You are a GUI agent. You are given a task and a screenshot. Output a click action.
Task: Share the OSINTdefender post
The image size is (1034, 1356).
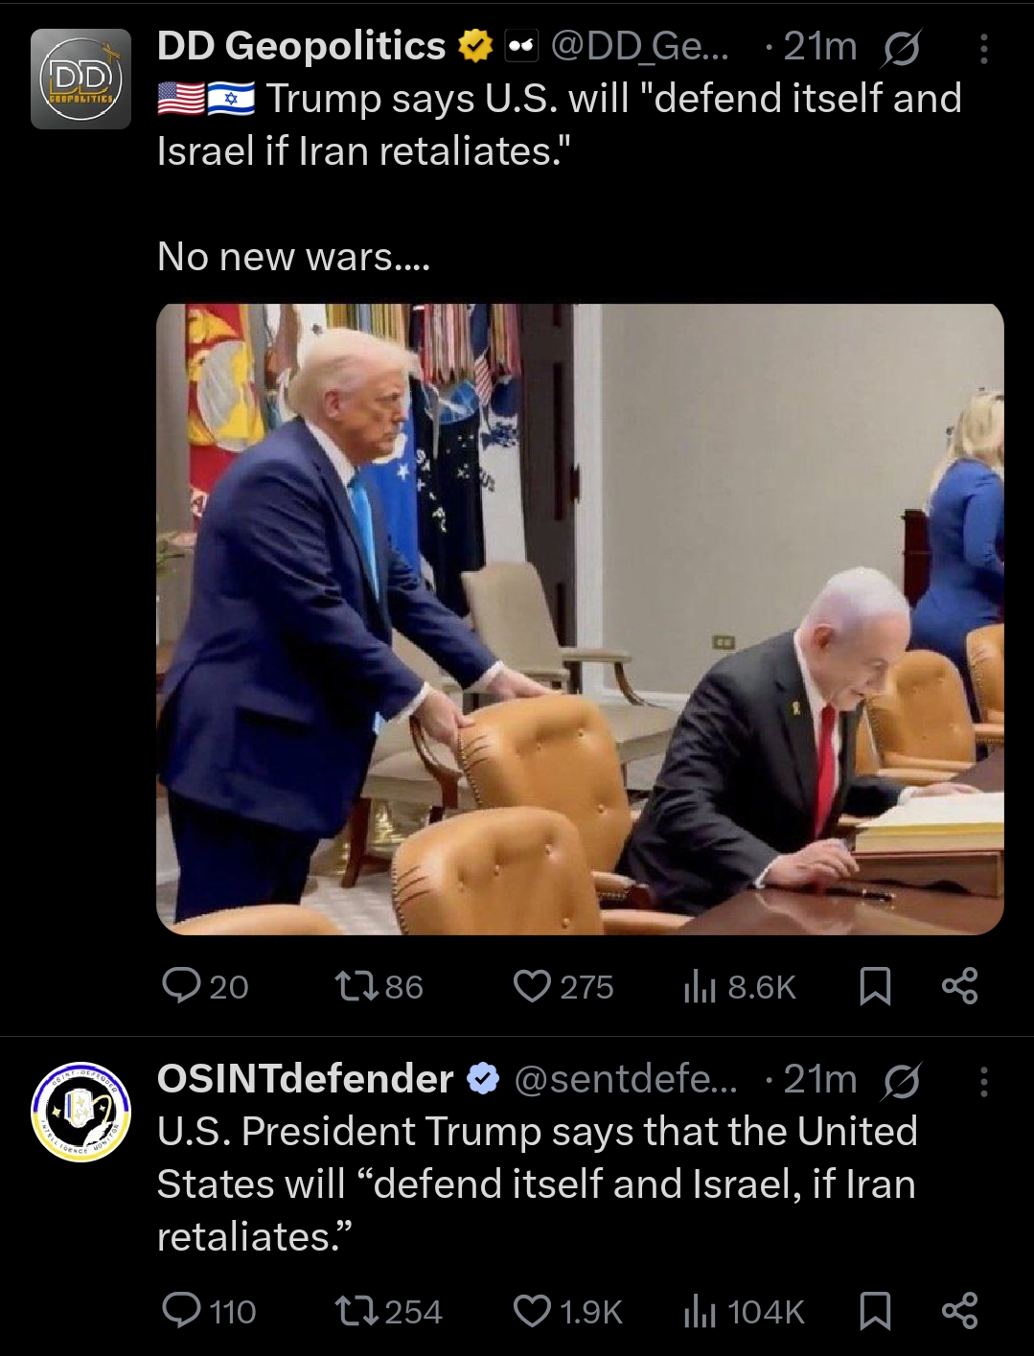pos(959,1311)
